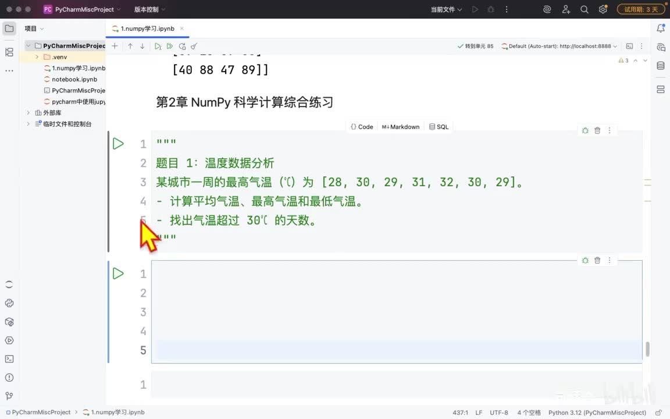The image size is (670, 419).
Task: Open notebook.ipynb in the project tree
Action: (x=74, y=80)
